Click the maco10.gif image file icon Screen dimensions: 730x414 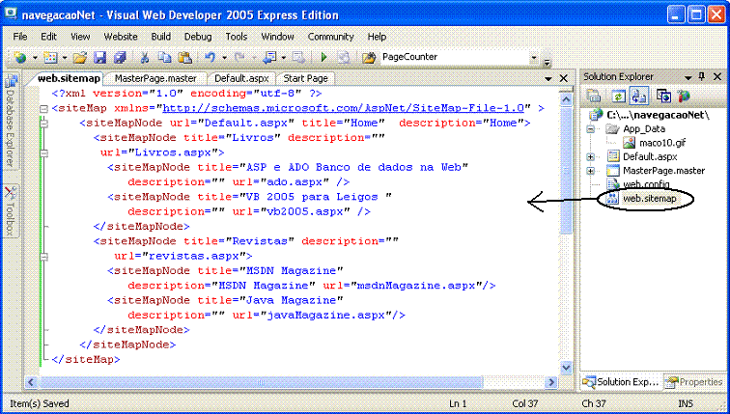pyautogui.click(x=629, y=143)
